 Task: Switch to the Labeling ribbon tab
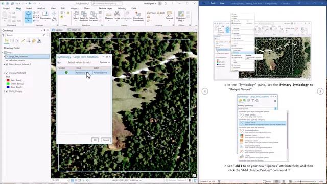point(122,8)
